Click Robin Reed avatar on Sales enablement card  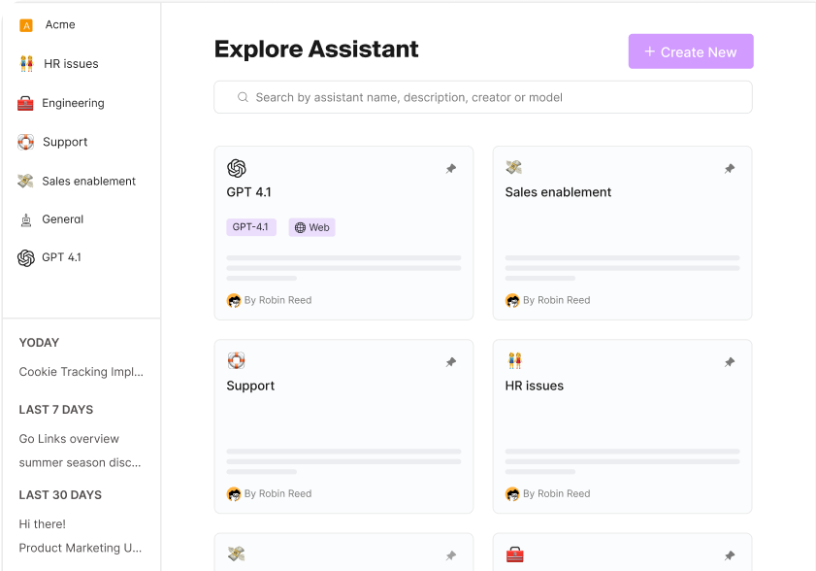point(512,301)
